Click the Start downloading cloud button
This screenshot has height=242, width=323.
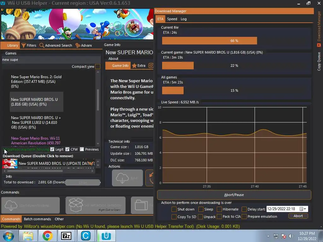(31, 205)
